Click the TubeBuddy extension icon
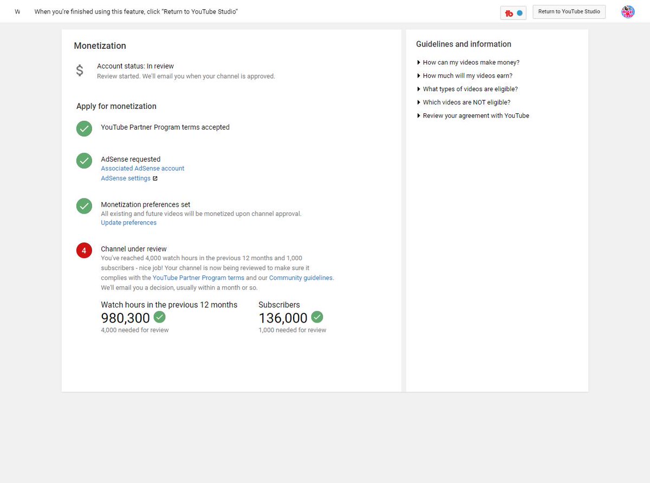This screenshot has width=650, height=483. pyautogui.click(x=513, y=13)
